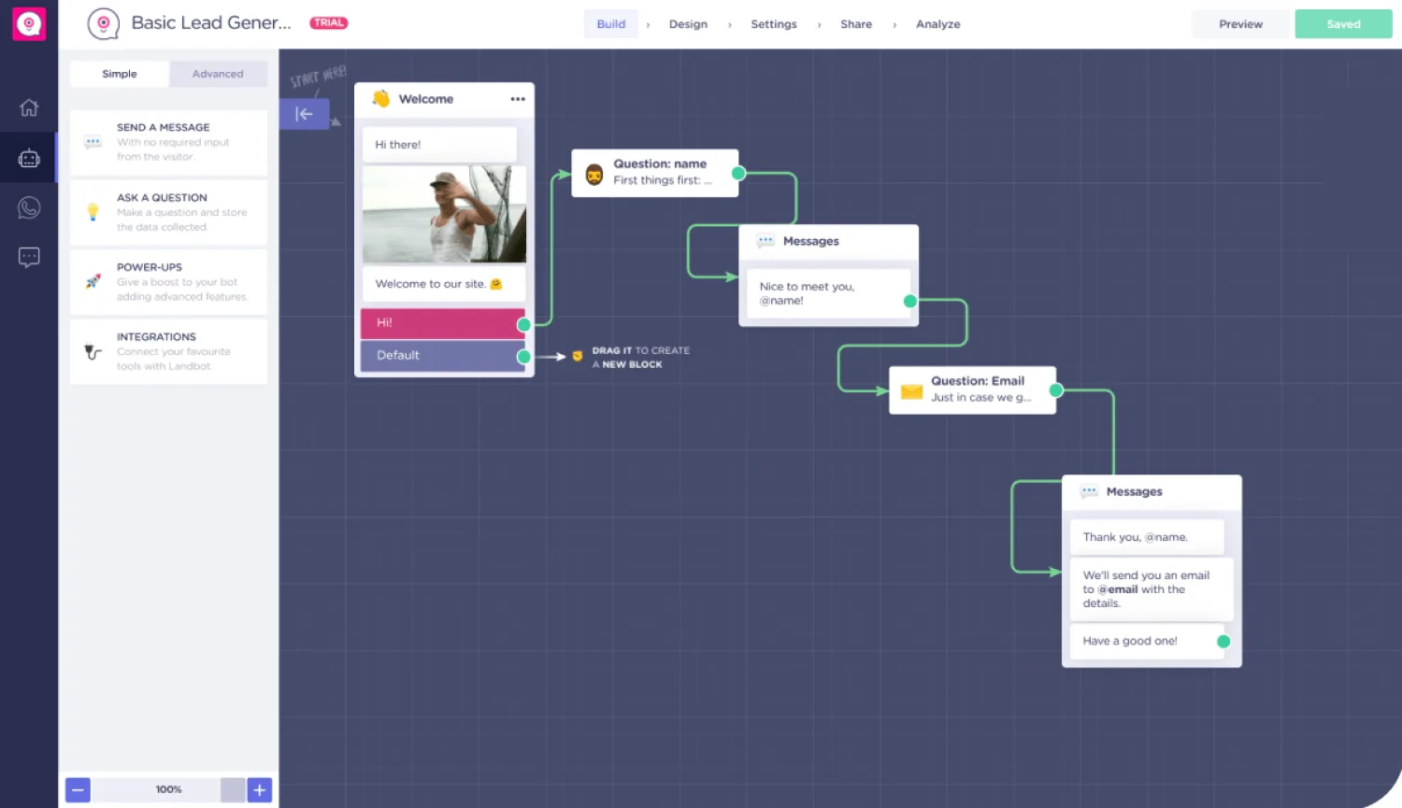This screenshot has height=808, width=1402.
Task: Select the Ask a Question block
Action: pos(168,212)
